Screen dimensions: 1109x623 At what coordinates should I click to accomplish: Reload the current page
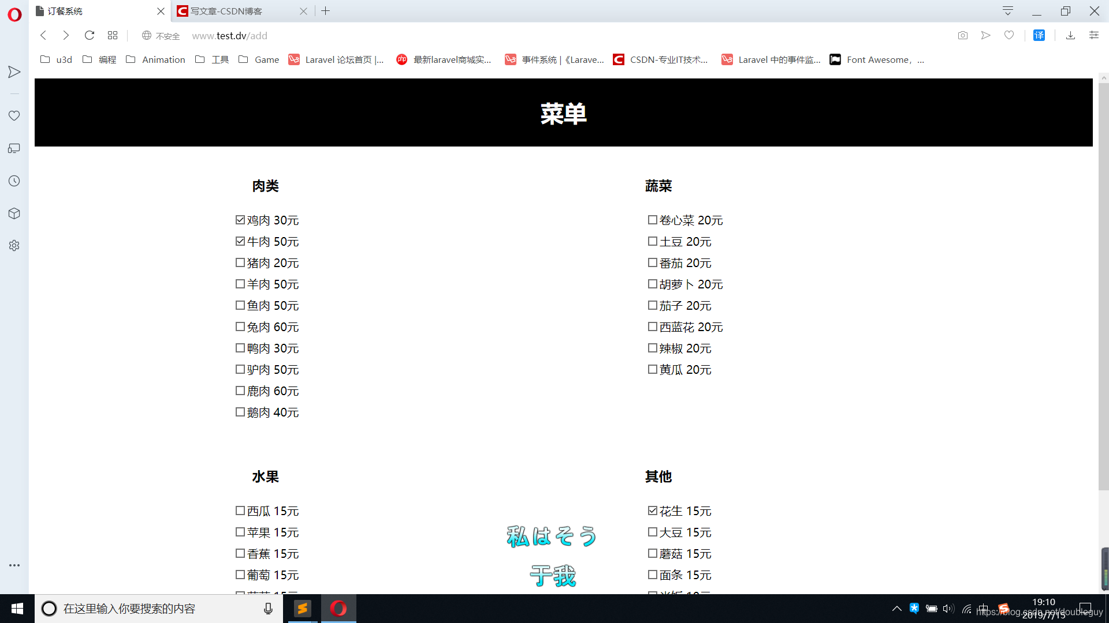[x=89, y=35]
